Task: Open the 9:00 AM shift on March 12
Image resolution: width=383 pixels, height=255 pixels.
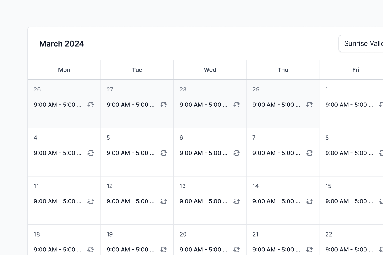Action: coord(131,201)
